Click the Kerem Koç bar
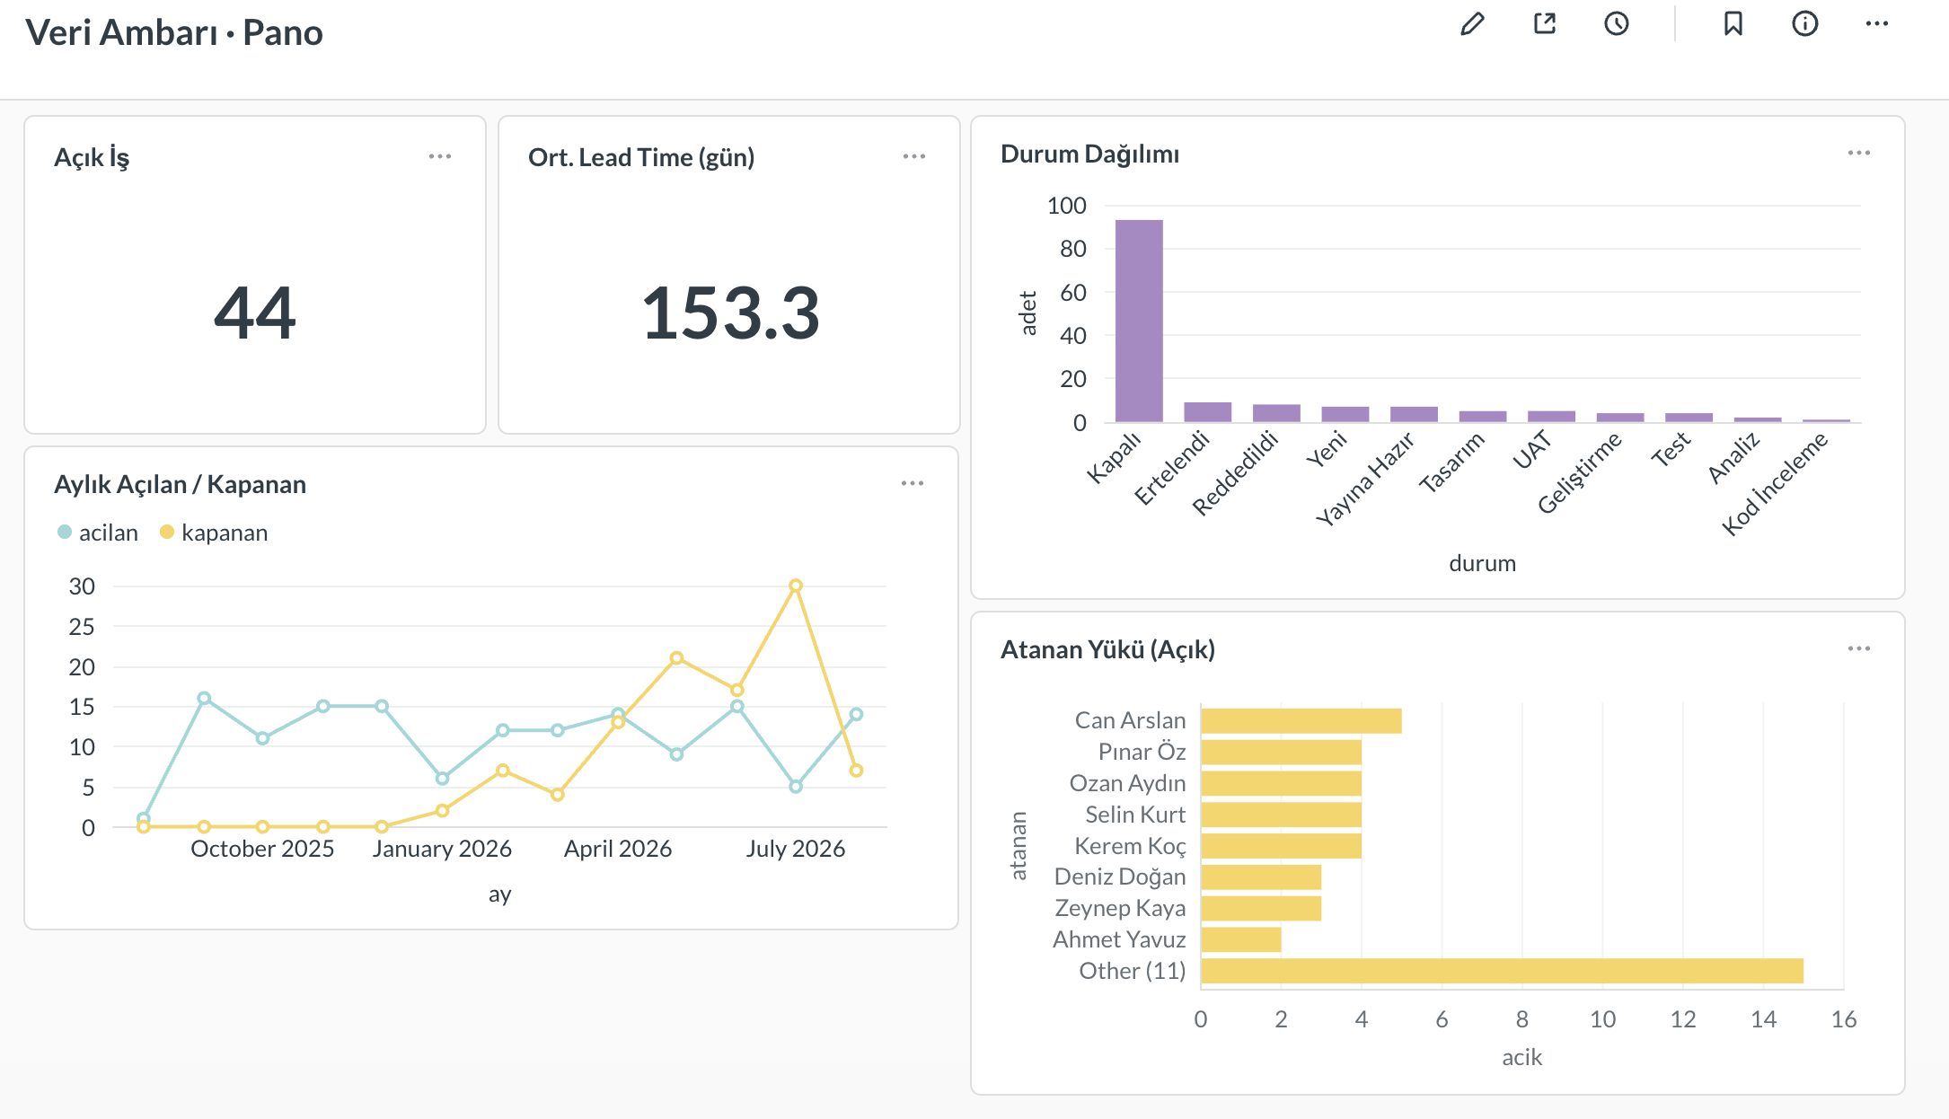The image size is (1949, 1119). point(1281,846)
